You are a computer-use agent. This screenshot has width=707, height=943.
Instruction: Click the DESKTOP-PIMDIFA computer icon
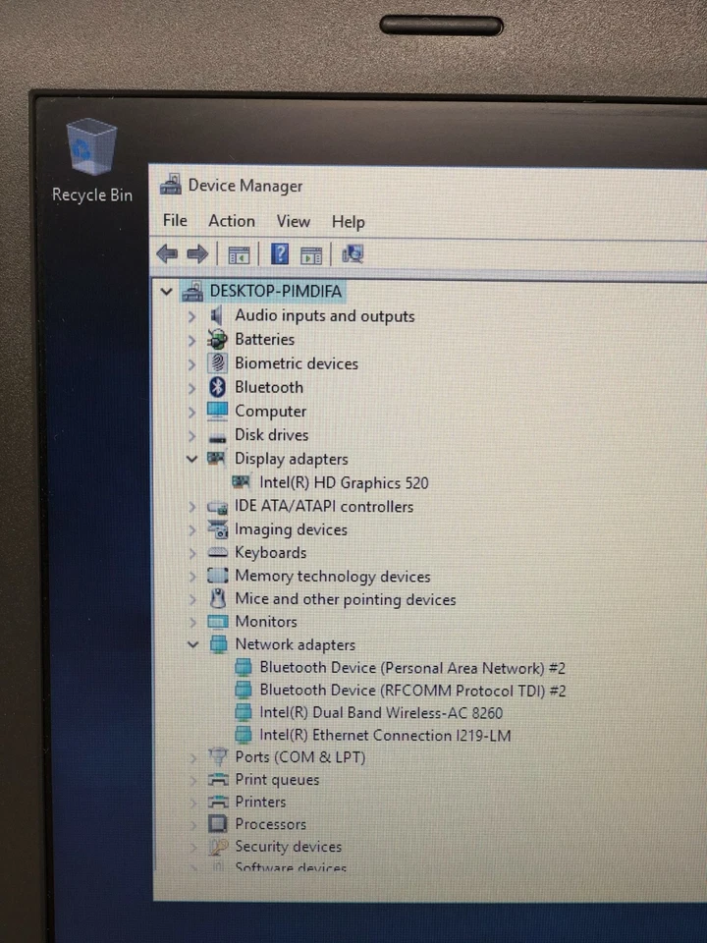pos(192,292)
